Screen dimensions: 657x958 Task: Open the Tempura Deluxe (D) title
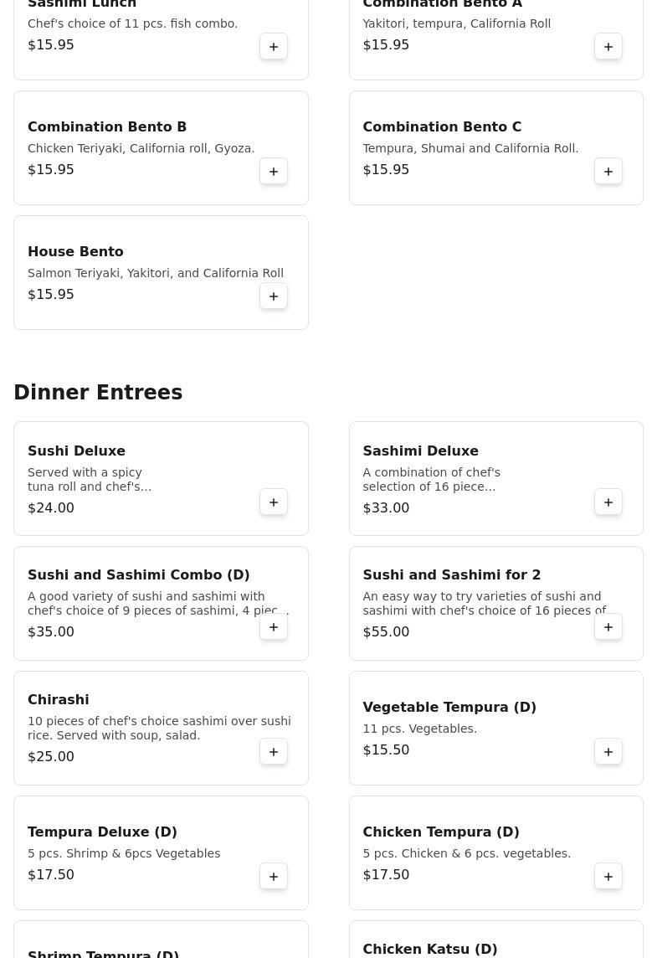click(102, 832)
